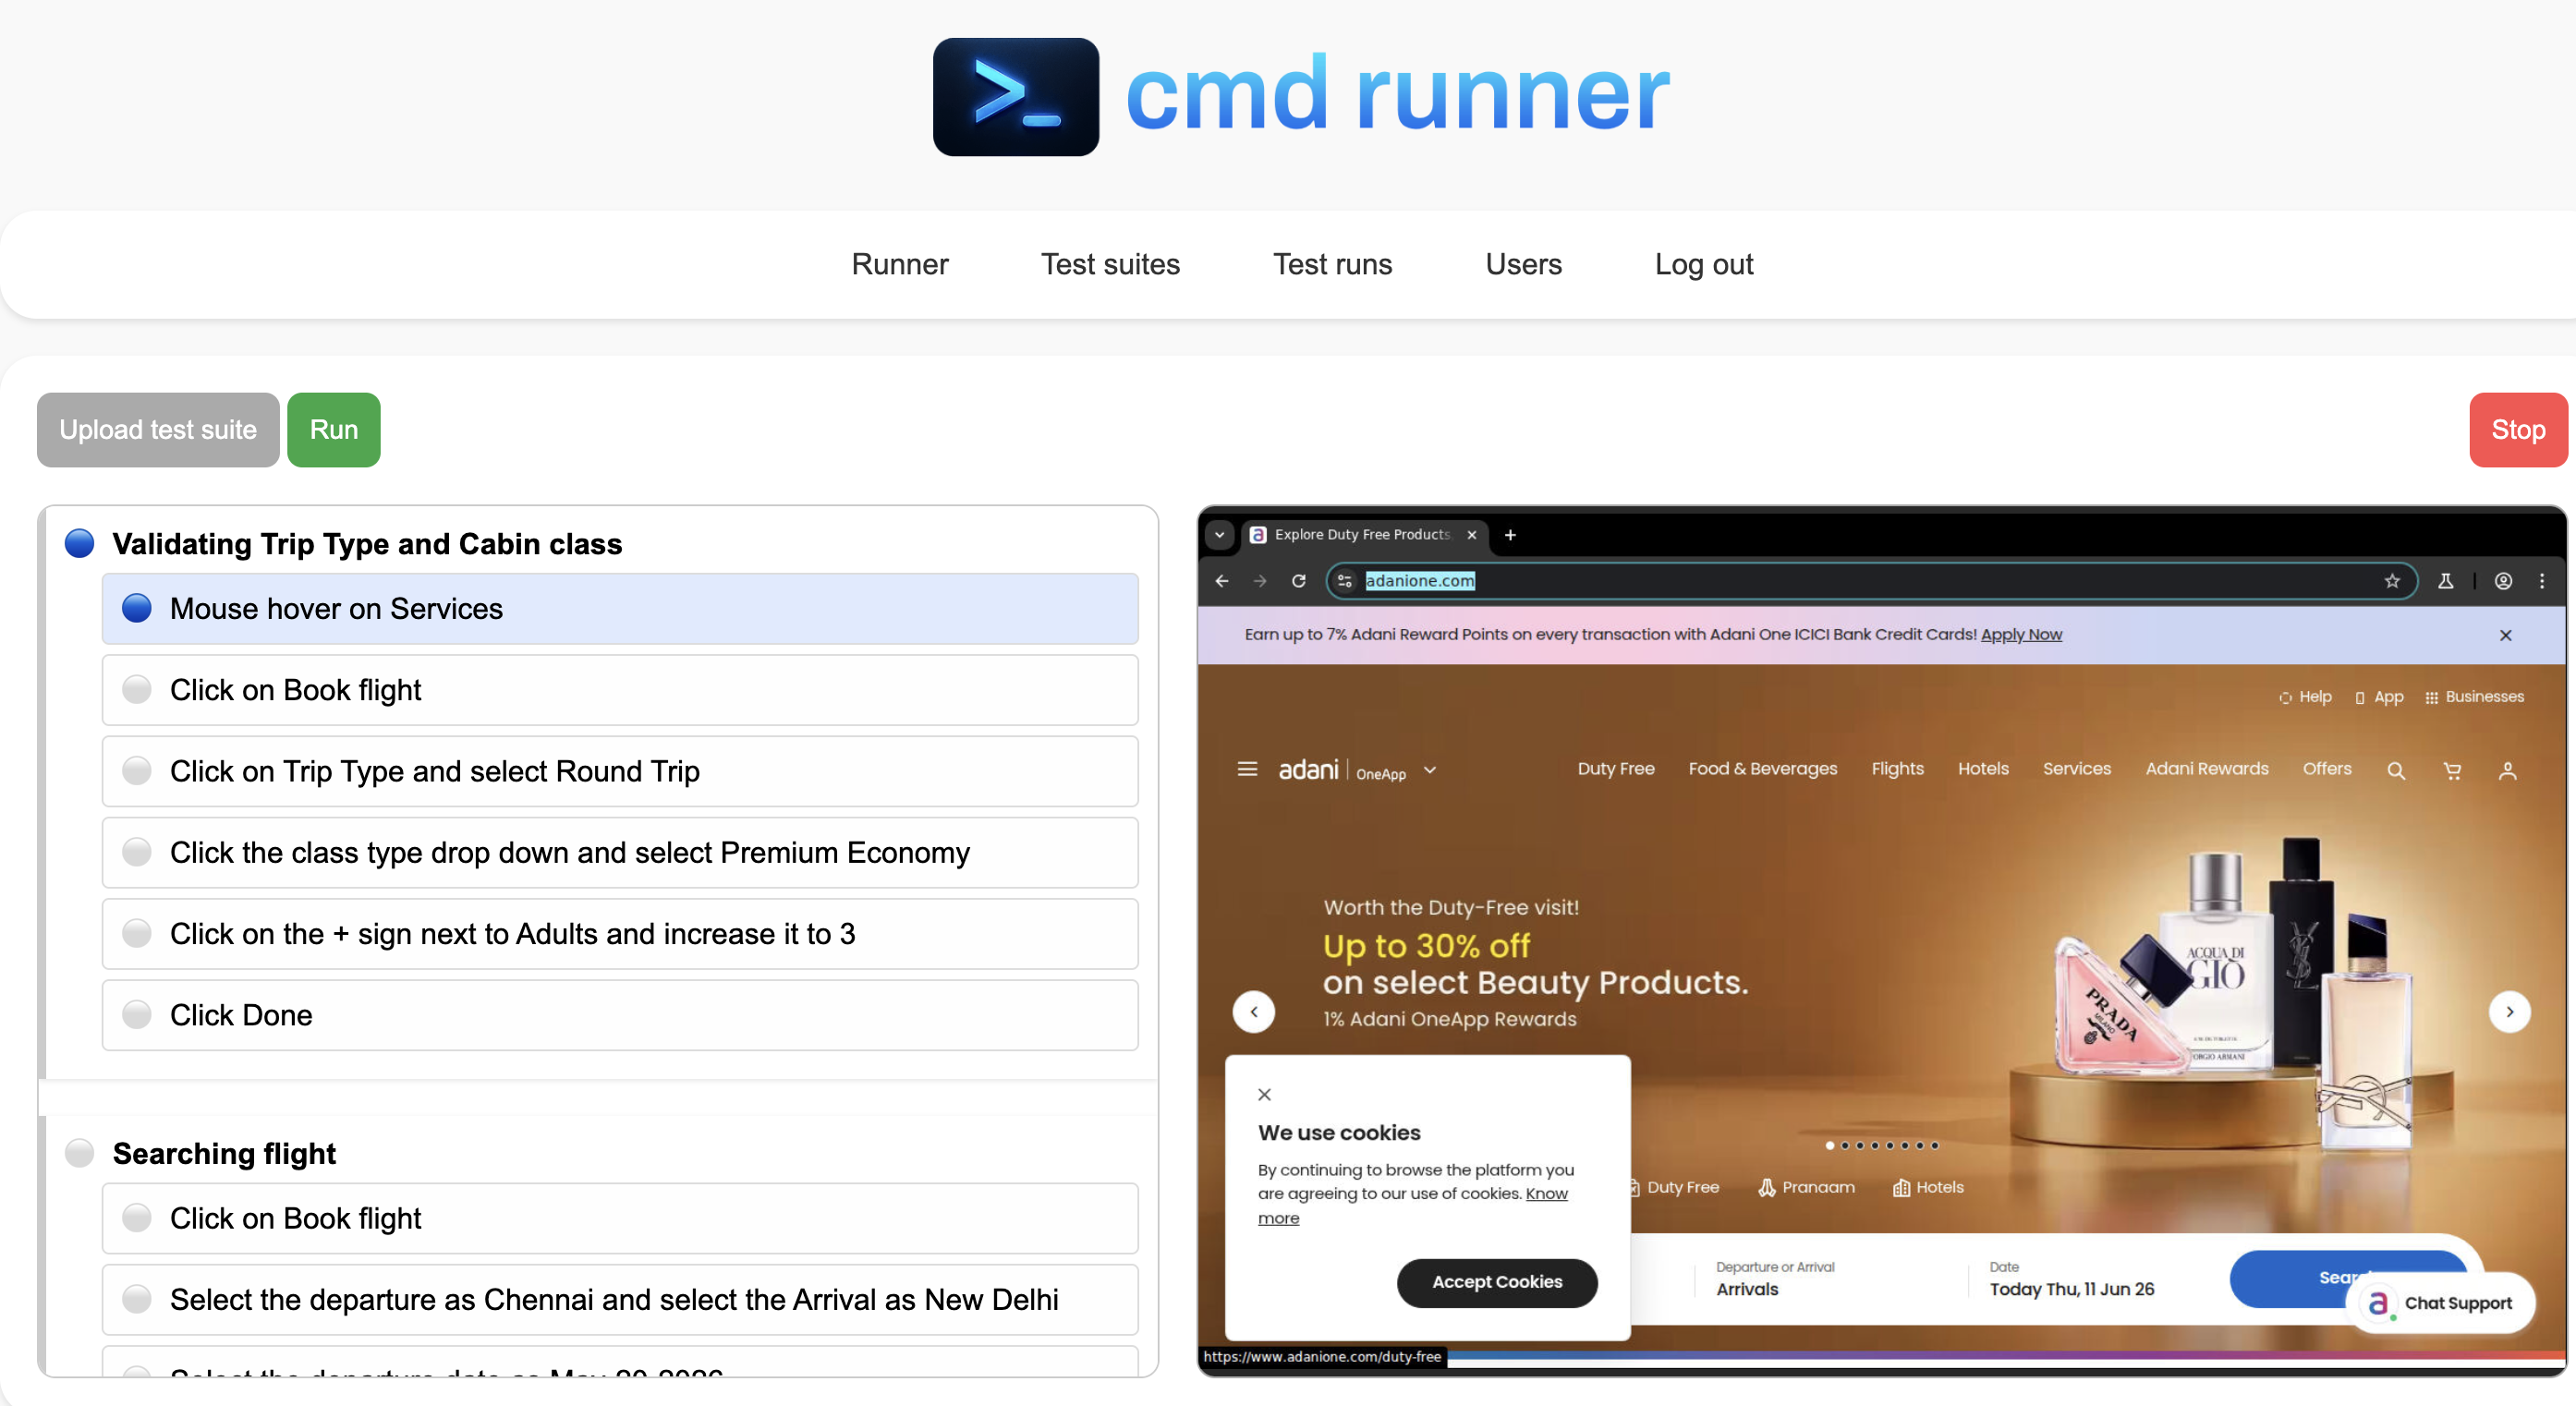Click Help link with headset icon
Viewport: 2576px width, 1406px height.
2304,697
